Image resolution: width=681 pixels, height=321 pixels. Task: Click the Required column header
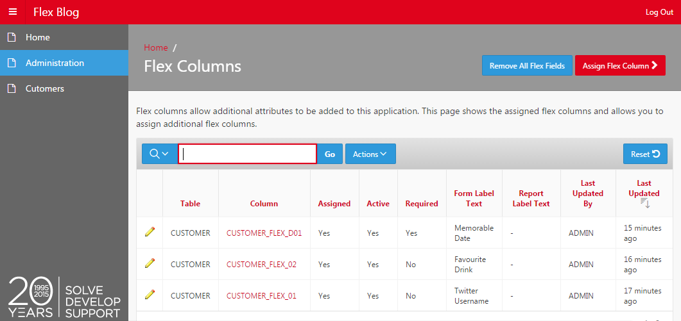[422, 204]
